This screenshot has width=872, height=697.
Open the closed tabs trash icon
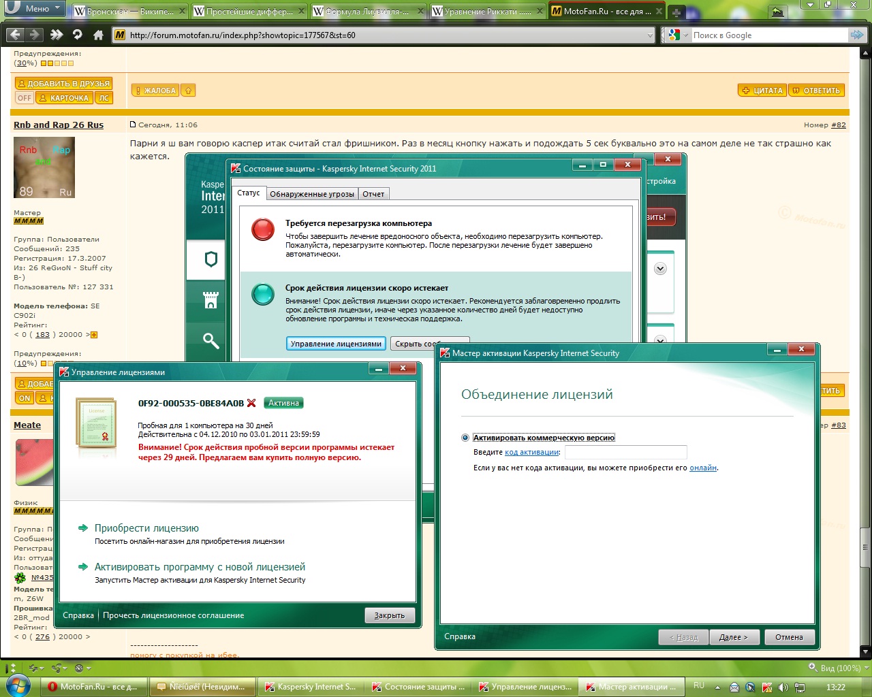point(777,12)
